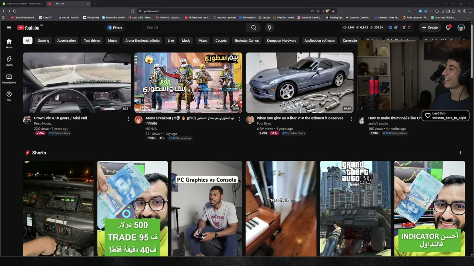
Task: Open the Ping Test - online bookmark
Action: click(284, 17)
